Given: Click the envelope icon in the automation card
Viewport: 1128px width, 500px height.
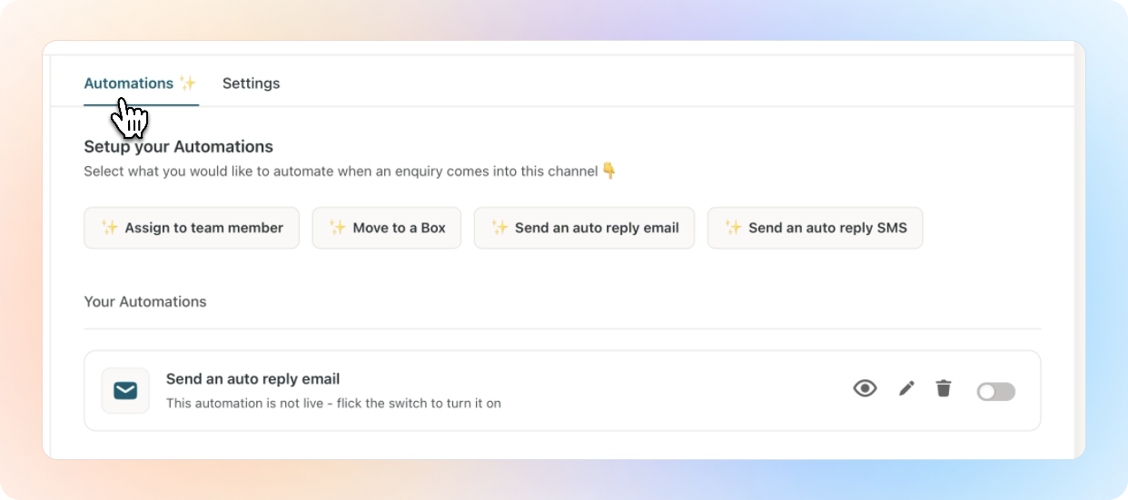Looking at the screenshot, I should click(x=125, y=391).
